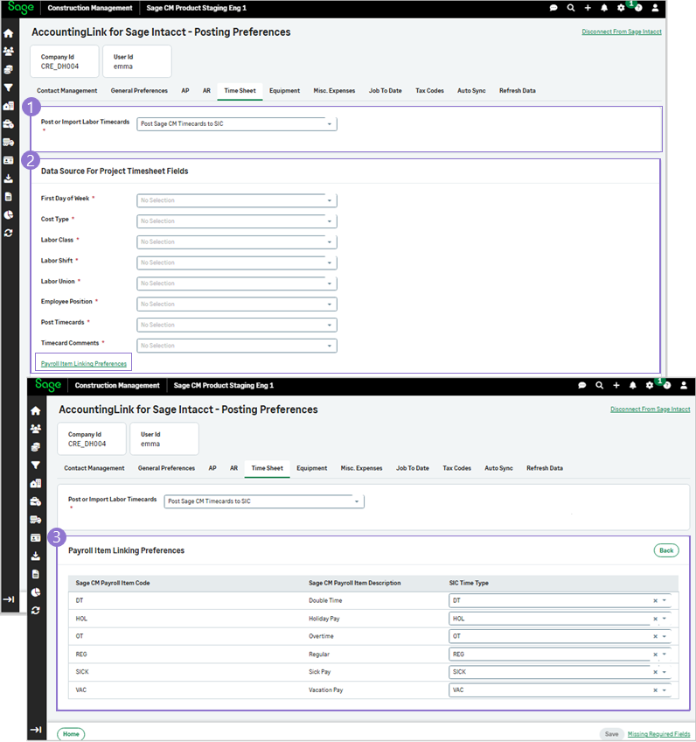Select the Tax Codes tab in the lower window

pyautogui.click(x=456, y=468)
